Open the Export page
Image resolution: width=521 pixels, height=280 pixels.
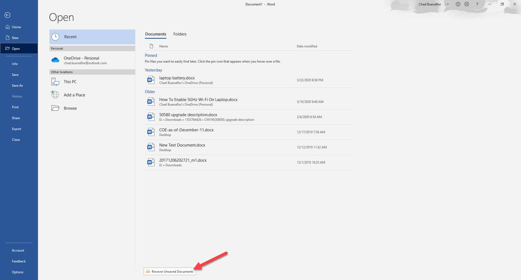tap(19, 129)
